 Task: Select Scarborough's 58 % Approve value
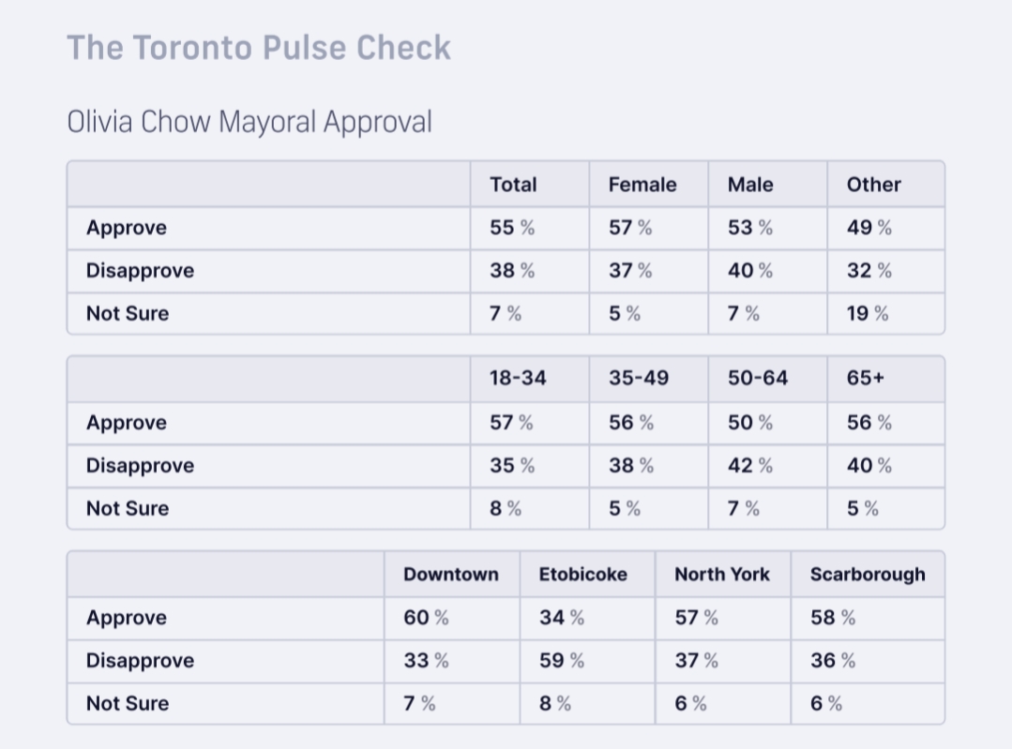point(833,618)
